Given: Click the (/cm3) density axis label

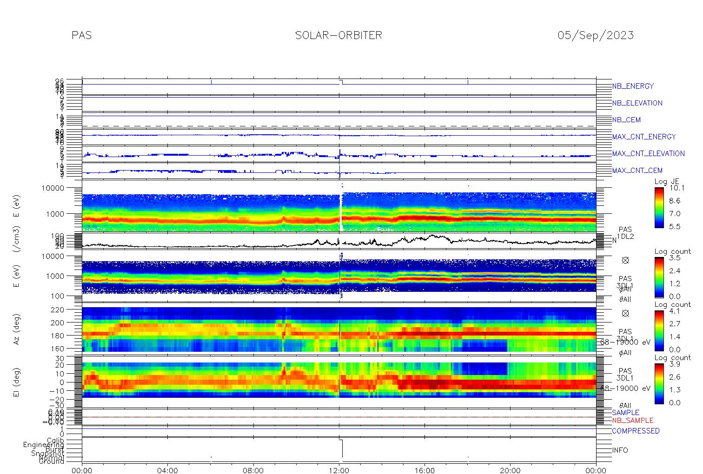Looking at the screenshot, I should 17,240.
